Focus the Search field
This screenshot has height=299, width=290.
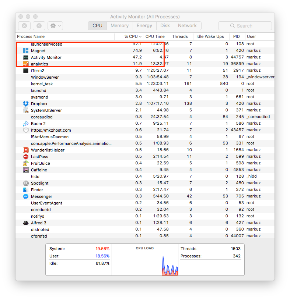(245, 26)
